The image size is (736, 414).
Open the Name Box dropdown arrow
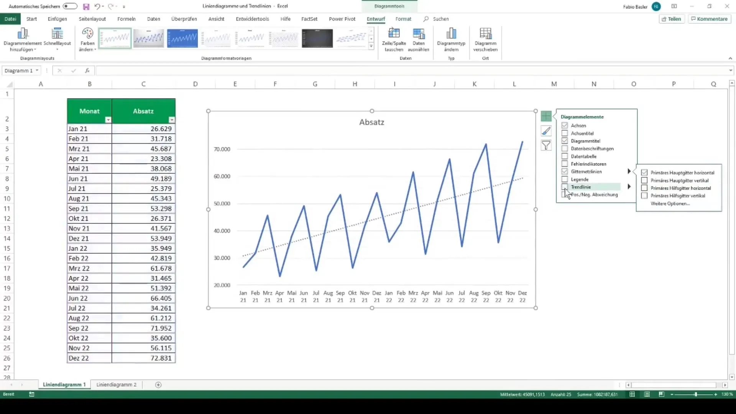click(37, 71)
